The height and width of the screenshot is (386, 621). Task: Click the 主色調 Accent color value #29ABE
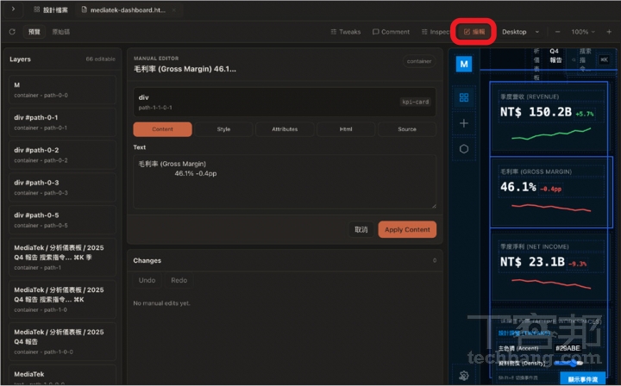pyautogui.click(x=568, y=348)
